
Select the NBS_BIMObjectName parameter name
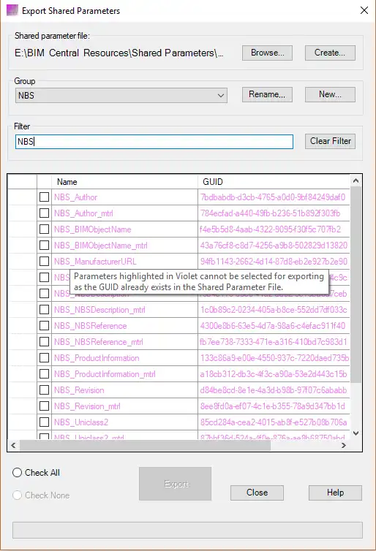(92, 229)
